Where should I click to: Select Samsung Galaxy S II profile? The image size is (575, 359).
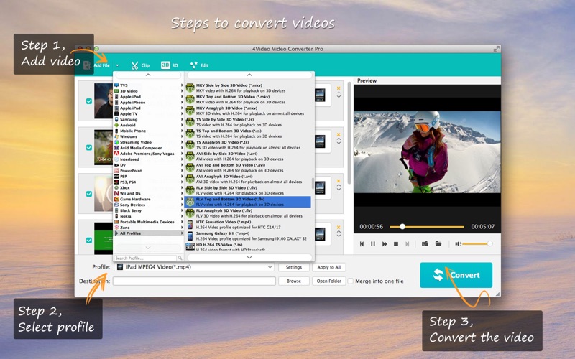248,236
